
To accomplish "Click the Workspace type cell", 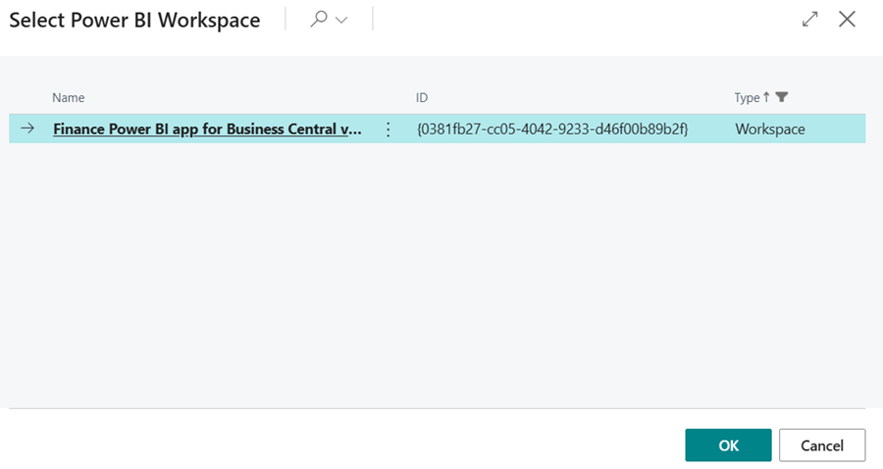I will (x=769, y=130).
